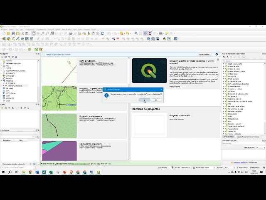
Task: Open project using the yellow folder icon
Action: pos(8,33)
